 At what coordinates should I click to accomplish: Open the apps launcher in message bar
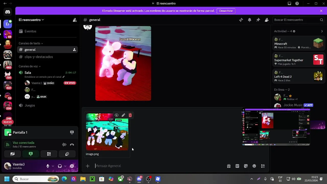click(x=263, y=166)
